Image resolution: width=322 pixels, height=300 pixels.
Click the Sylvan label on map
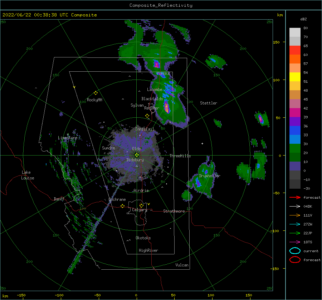click(137, 105)
